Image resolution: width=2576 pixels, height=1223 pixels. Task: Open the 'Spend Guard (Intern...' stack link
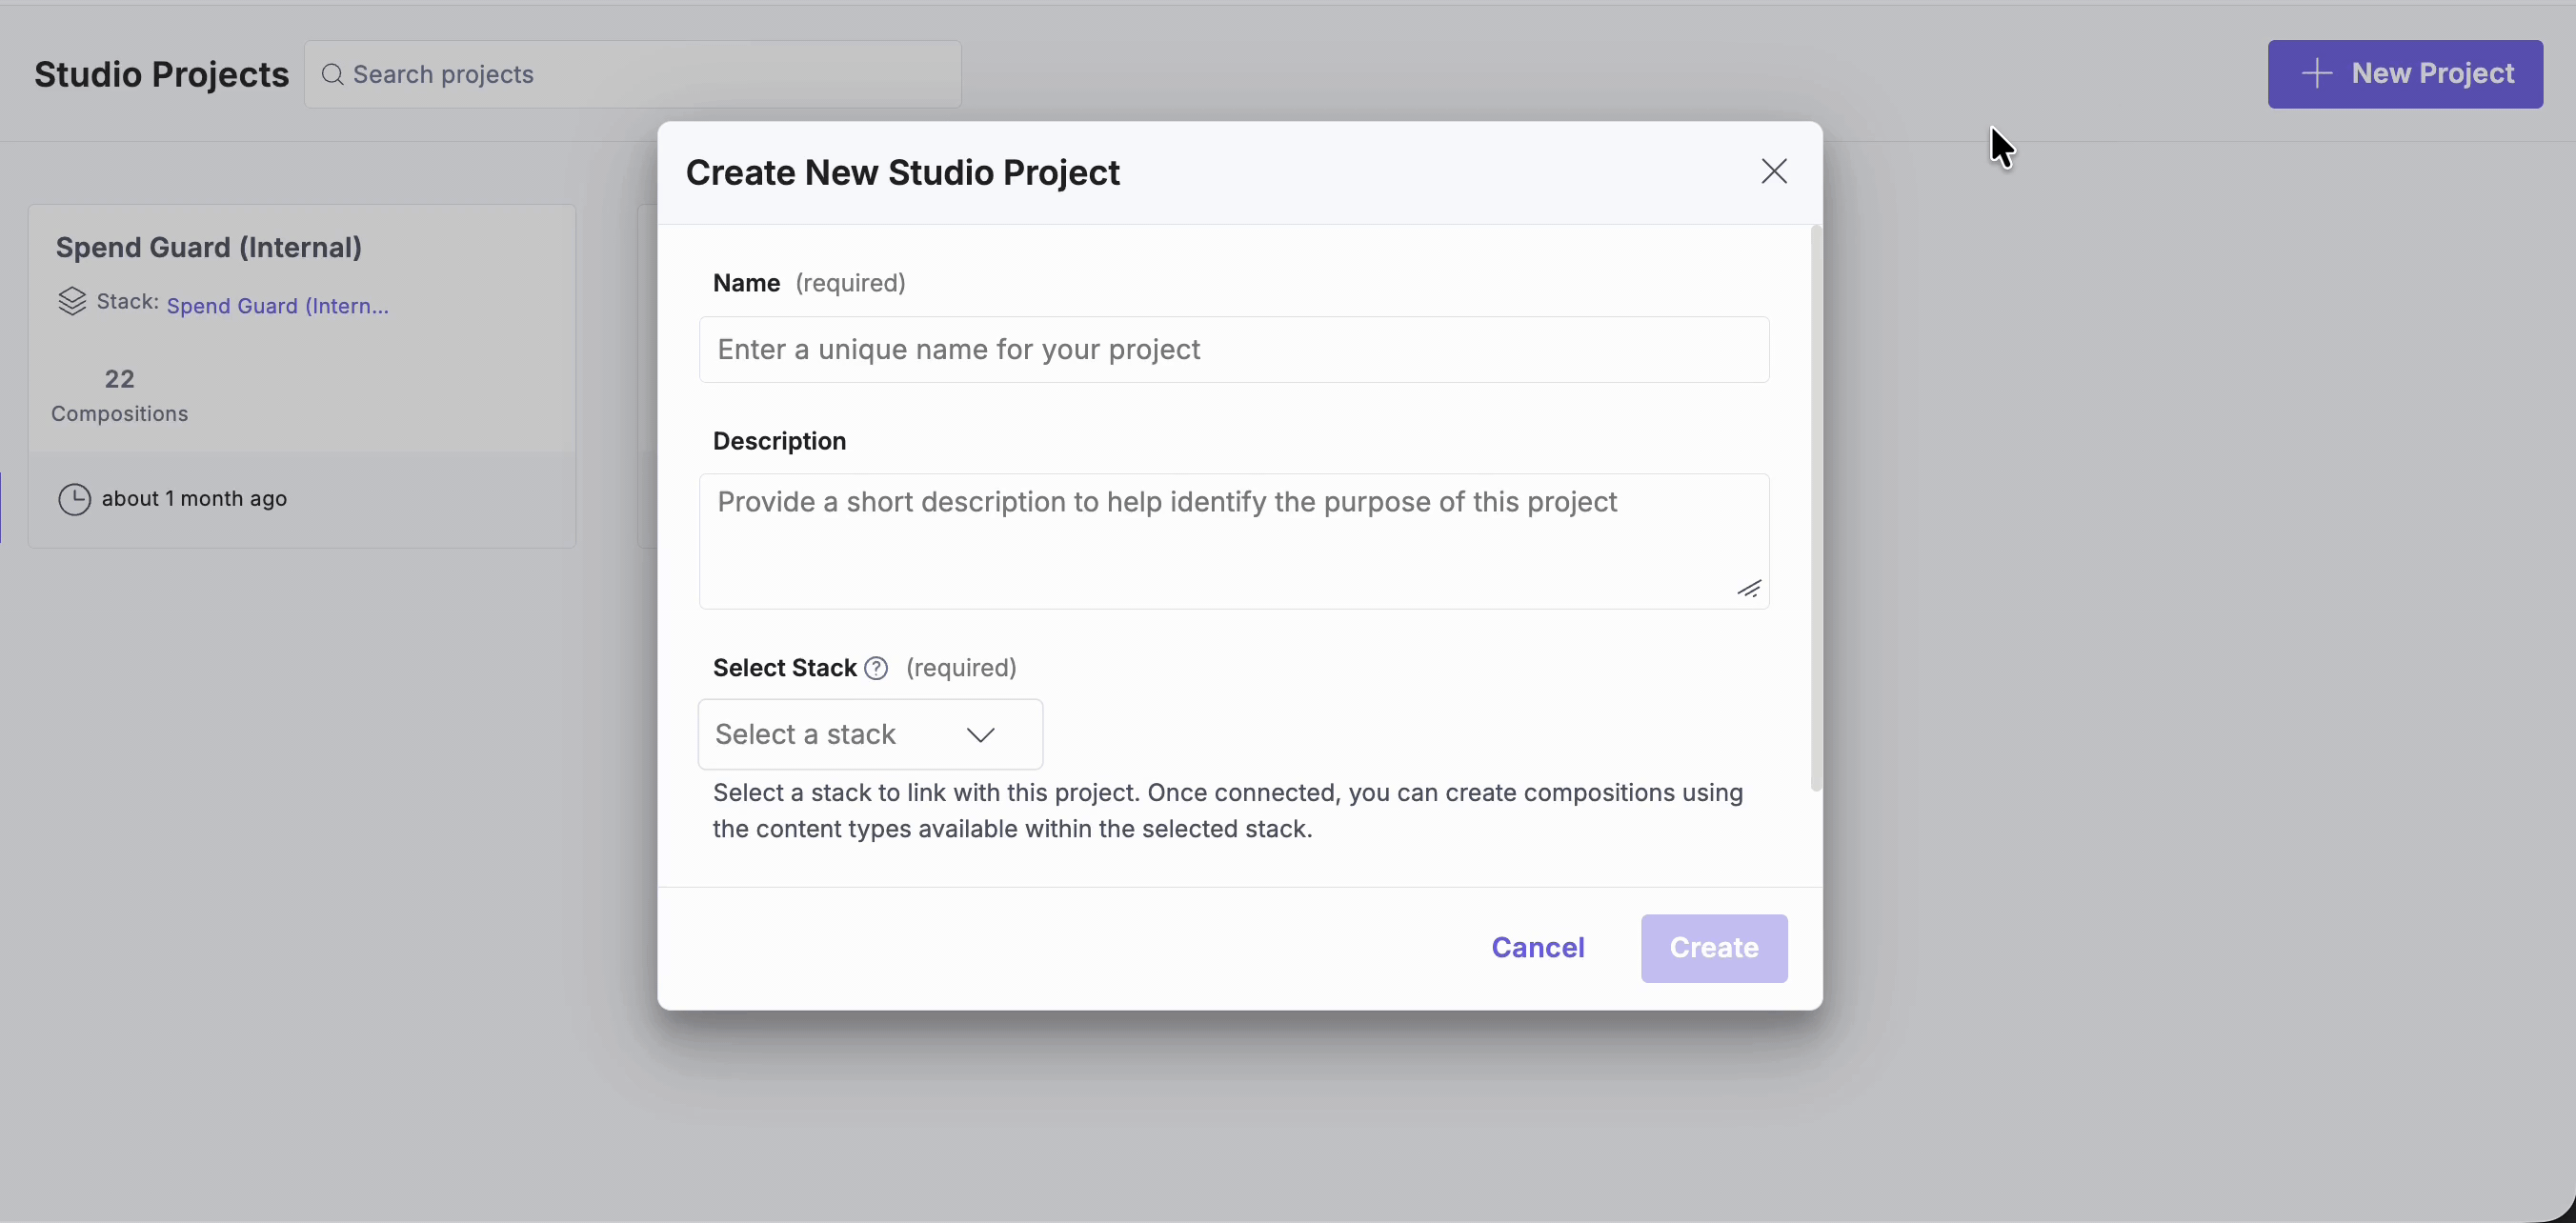tap(277, 305)
